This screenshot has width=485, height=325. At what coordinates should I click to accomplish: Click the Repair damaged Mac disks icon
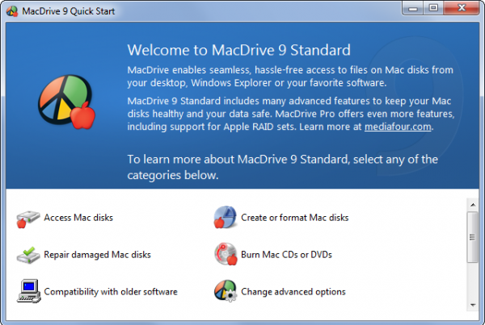click(27, 255)
